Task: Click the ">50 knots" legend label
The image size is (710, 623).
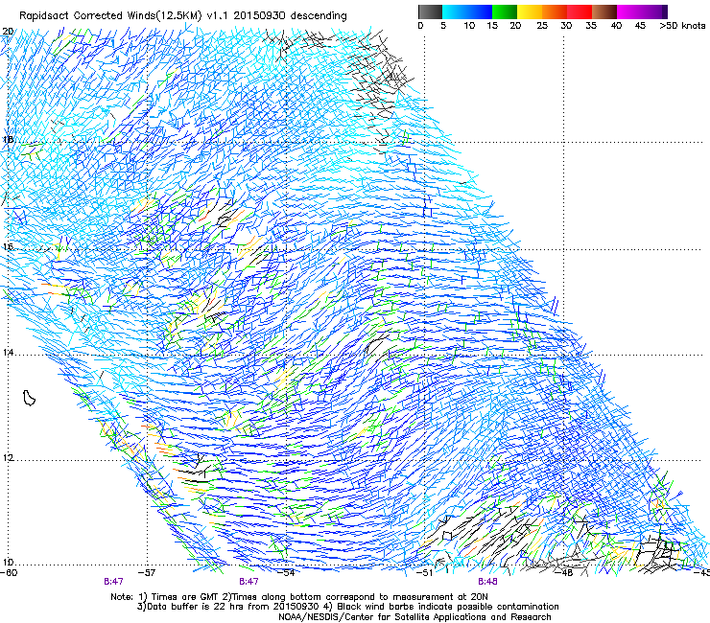Action: pyautogui.click(x=682, y=26)
